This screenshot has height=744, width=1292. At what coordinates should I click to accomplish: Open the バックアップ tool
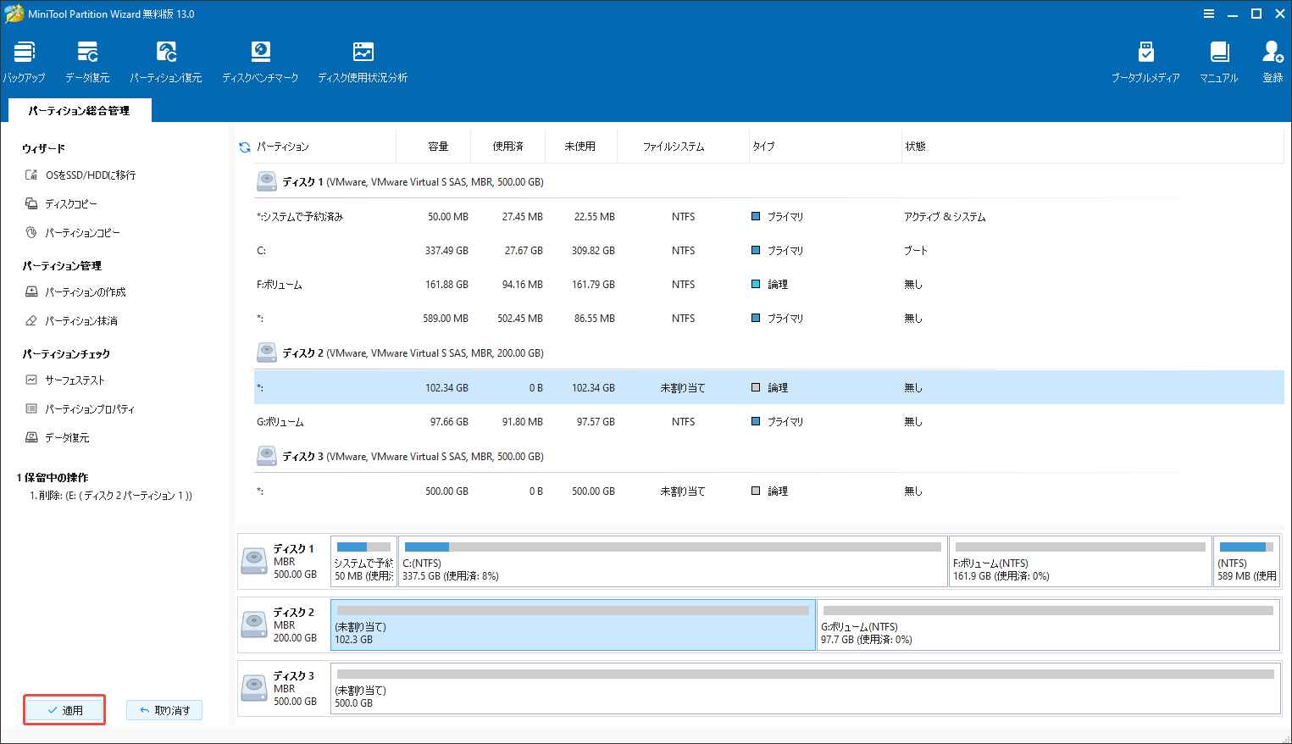[24, 59]
